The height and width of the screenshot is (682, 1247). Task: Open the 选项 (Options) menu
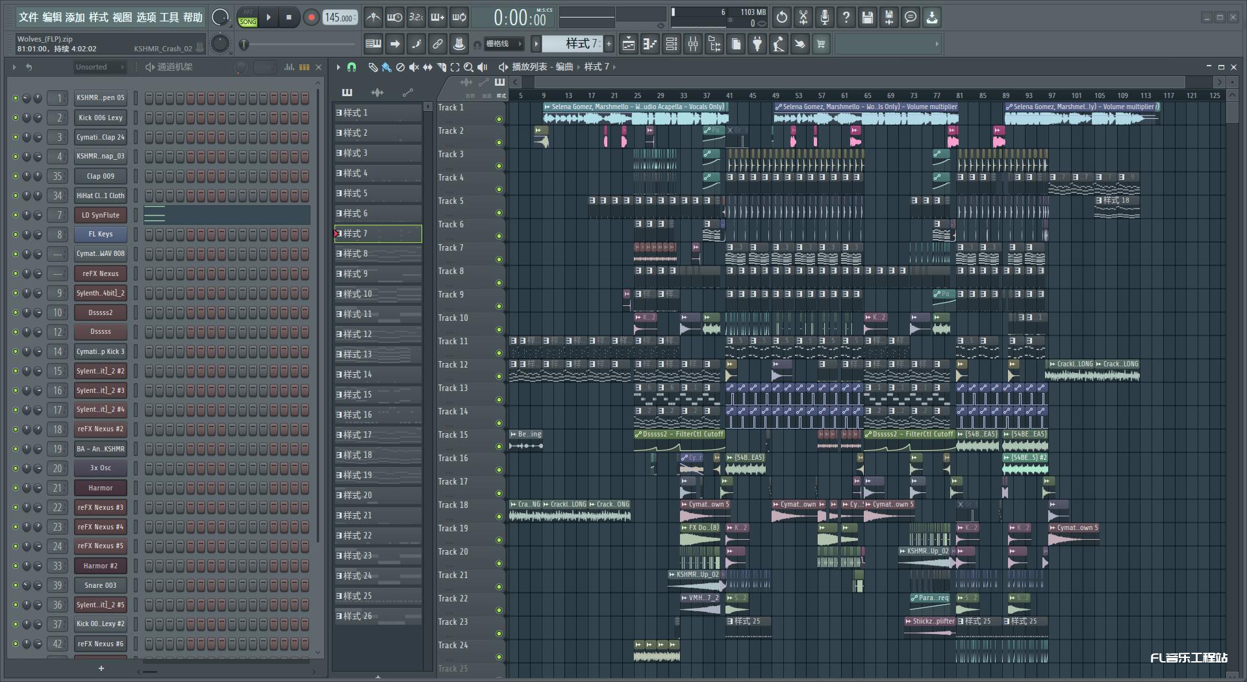(x=145, y=18)
